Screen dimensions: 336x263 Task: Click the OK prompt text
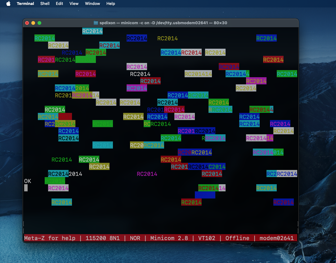(x=28, y=181)
